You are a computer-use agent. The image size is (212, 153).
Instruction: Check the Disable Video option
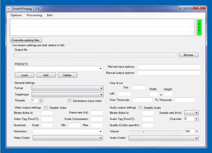click(x=46, y=107)
